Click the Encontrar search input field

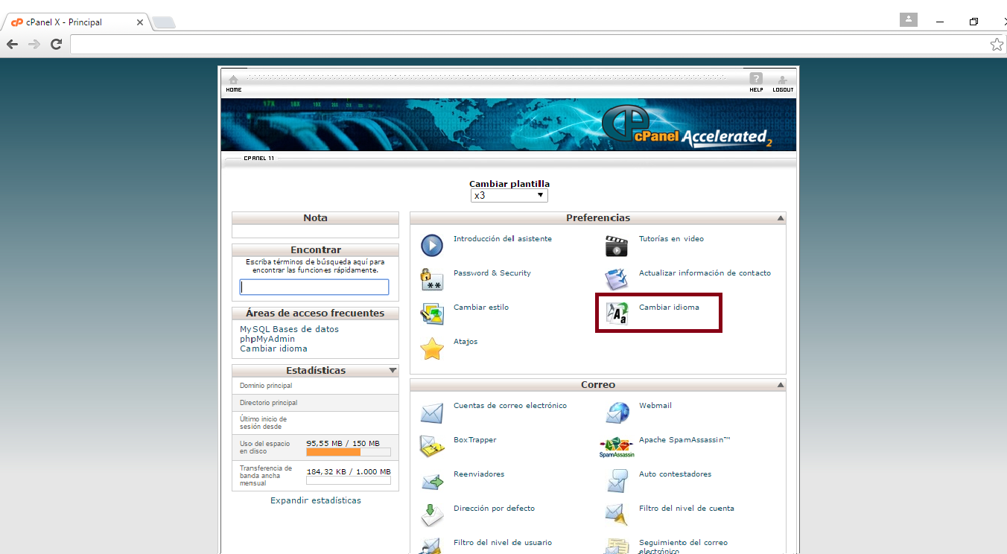314,287
